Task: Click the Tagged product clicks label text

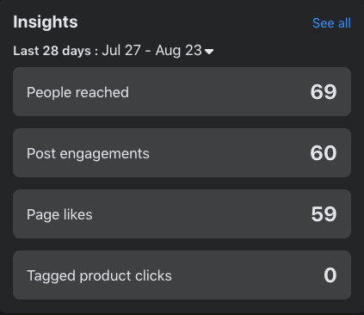Action: pyautogui.click(x=99, y=275)
